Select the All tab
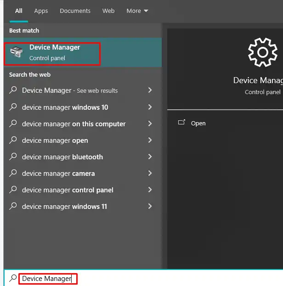 (18, 11)
